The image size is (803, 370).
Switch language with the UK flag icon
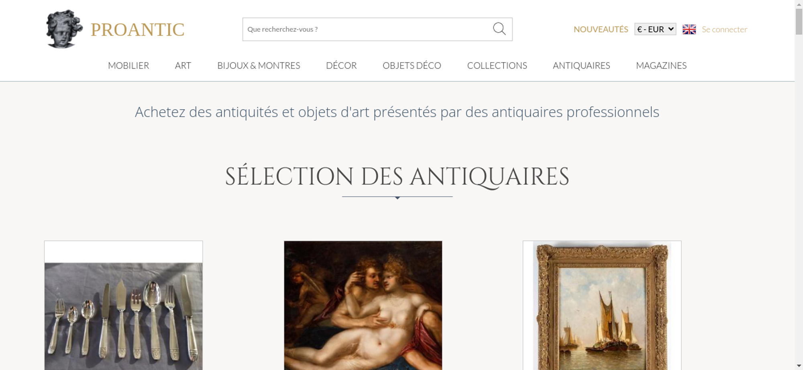coord(689,29)
